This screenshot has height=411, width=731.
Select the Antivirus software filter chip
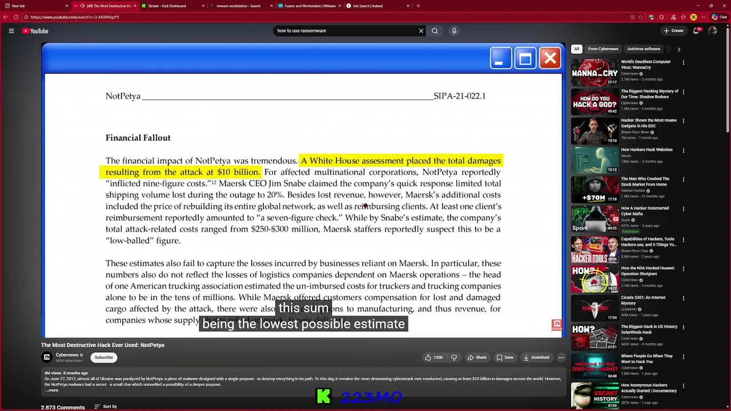click(644, 49)
